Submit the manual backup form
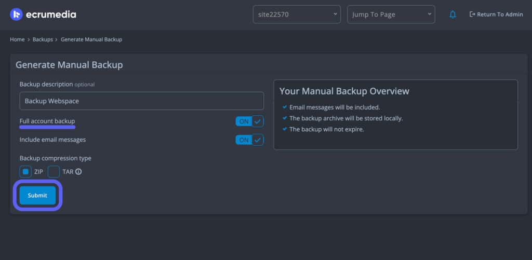 point(37,196)
